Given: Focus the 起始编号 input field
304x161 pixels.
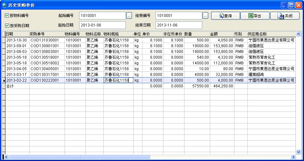Looking at the screenshot, I should click(x=102, y=15).
